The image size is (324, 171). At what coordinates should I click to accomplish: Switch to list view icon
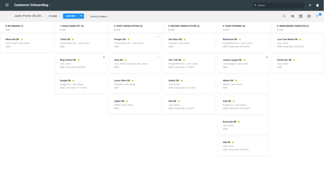pos(293,16)
